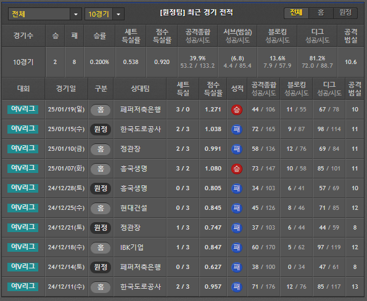
Task: Click the 1.271 point ratio cell
Action: coord(213,110)
